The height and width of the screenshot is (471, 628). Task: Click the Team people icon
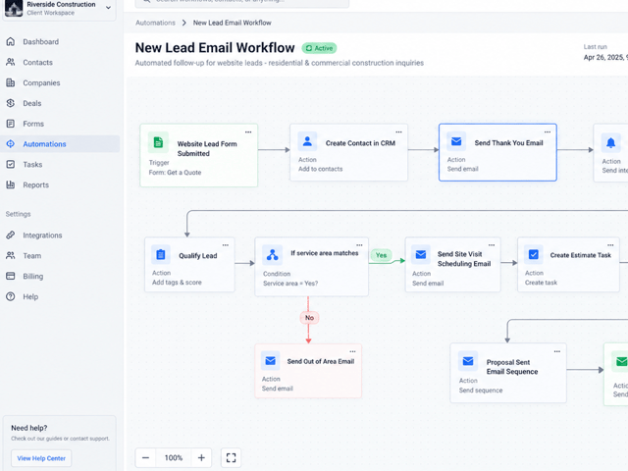pyautogui.click(x=11, y=255)
